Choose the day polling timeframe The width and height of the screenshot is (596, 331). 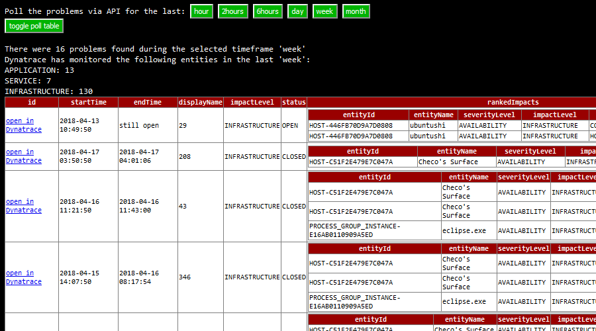(x=297, y=11)
